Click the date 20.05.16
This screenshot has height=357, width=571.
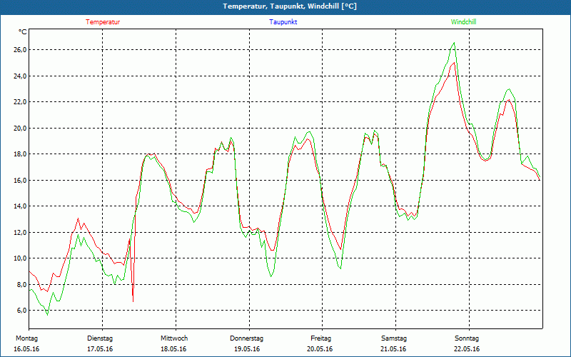pos(319,349)
